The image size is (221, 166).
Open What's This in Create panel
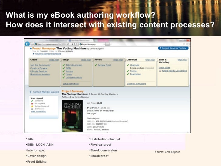point(54,60)
